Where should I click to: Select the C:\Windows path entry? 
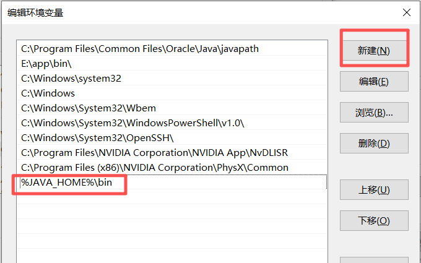(x=172, y=93)
